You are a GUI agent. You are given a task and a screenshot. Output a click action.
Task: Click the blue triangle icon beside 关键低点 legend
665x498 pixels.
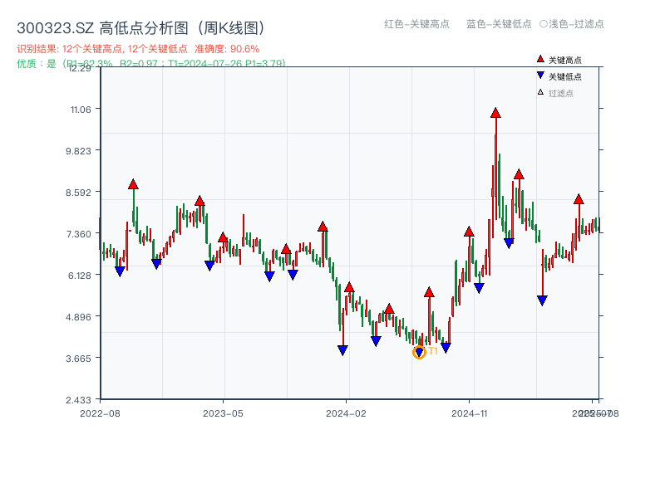click(540, 76)
